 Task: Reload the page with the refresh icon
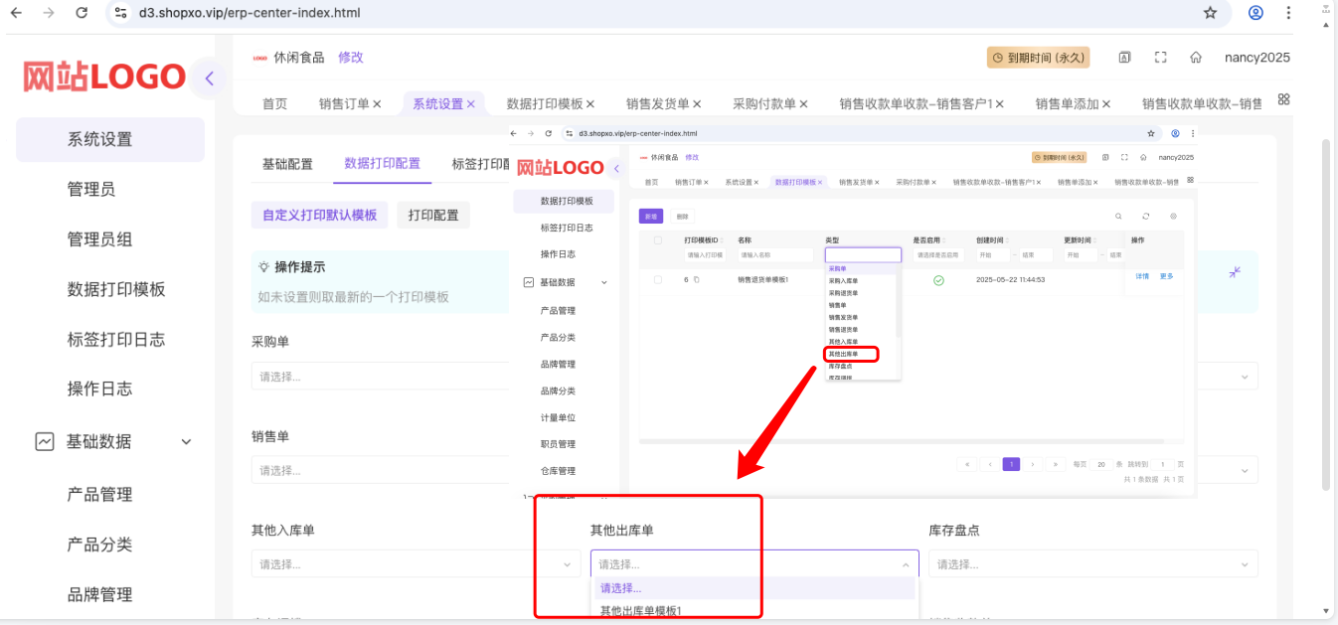pyautogui.click(x=82, y=13)
